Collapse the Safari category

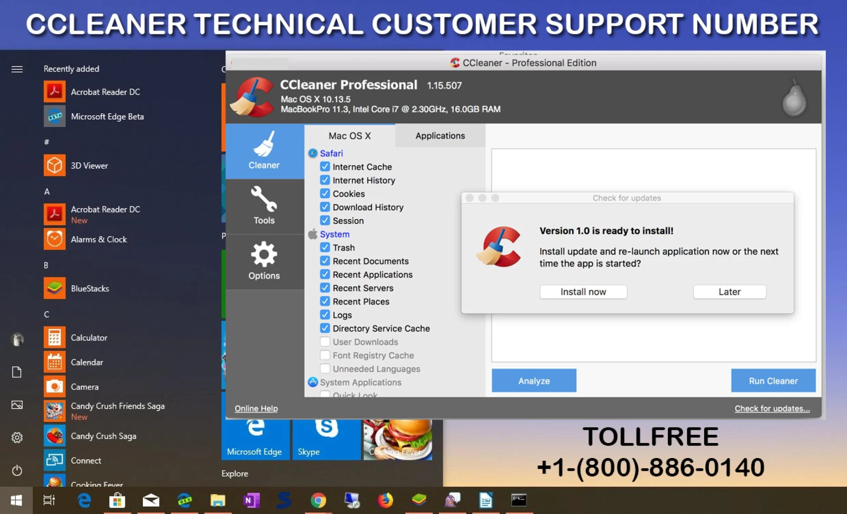point(331,153)
